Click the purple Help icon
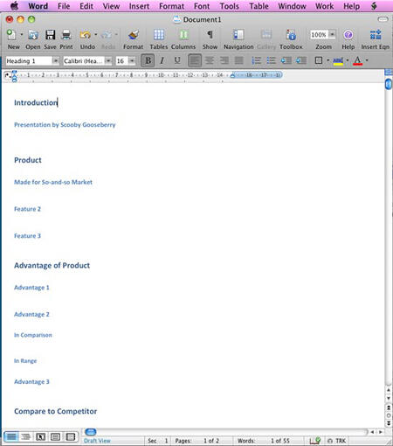This screenshot has height=446, width=393. click(x=348, y=35)
